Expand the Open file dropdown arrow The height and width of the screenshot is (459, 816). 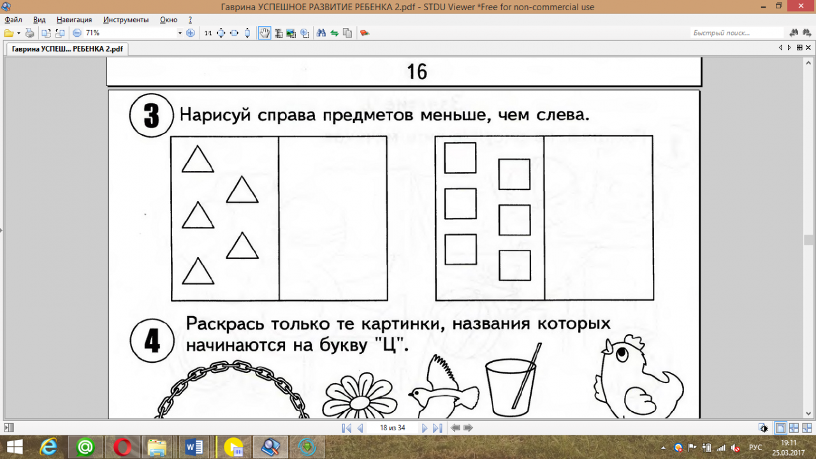(18, 33)
